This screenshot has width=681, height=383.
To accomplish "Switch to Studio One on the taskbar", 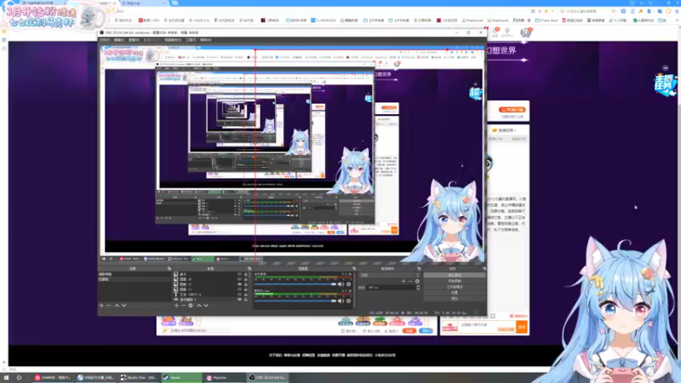I will [139, 378].
